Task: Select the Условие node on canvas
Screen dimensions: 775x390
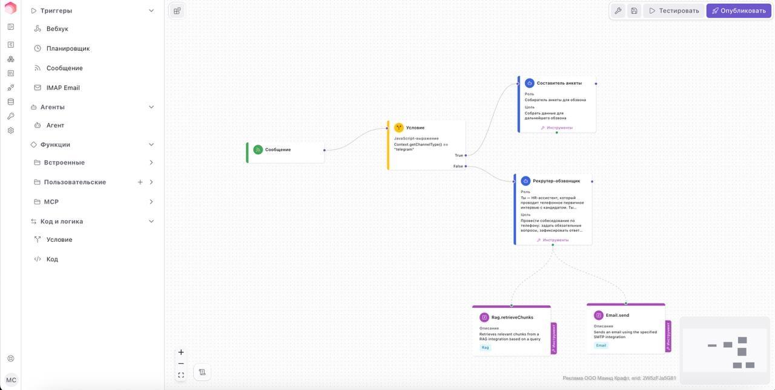Action: pos(427,128)
